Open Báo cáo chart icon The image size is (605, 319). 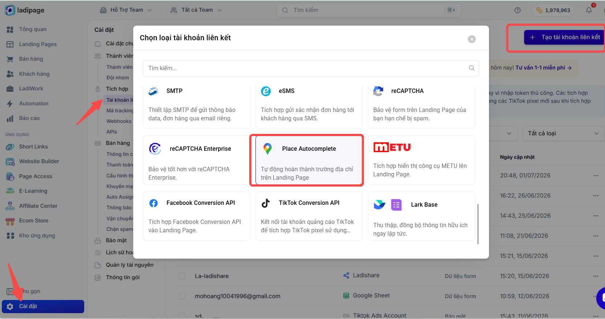10,118
